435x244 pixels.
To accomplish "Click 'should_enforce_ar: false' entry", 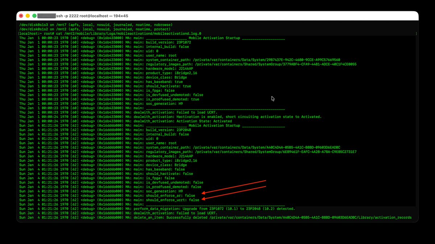I will [170, 196].
